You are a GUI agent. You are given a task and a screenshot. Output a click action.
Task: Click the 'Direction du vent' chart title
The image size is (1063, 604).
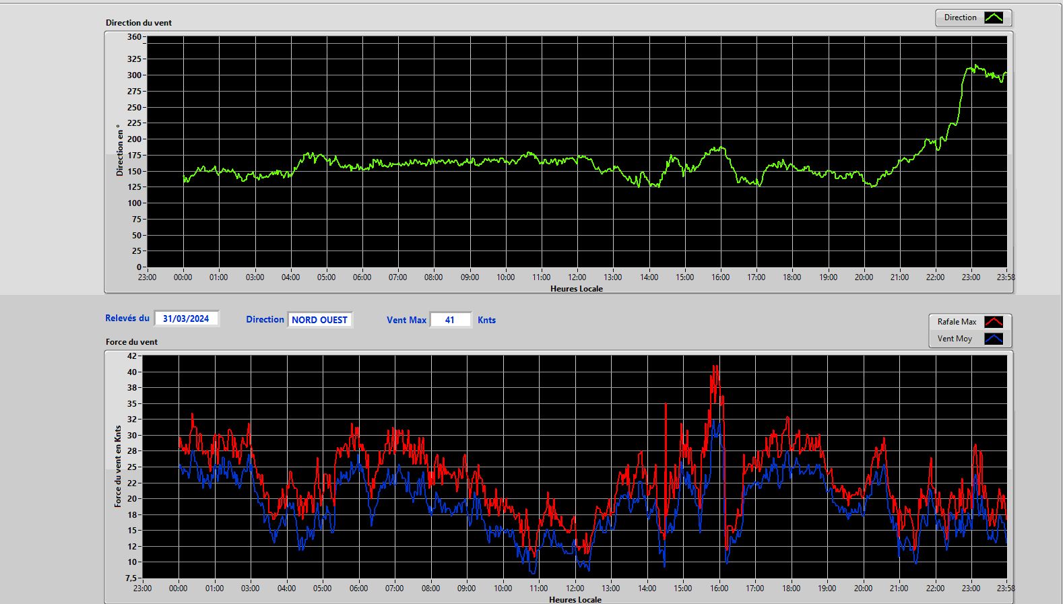point(139,22)
